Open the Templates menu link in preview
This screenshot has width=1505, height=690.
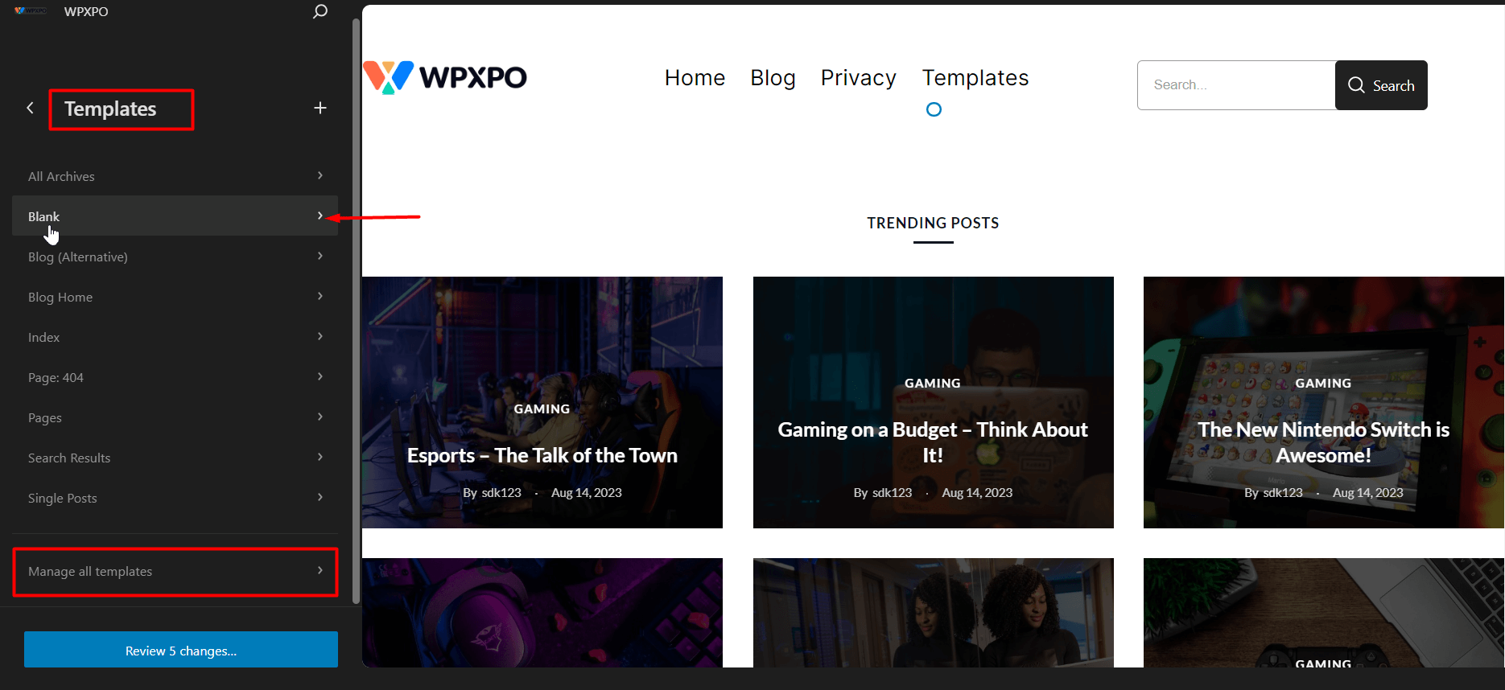(x=975, y=77)
